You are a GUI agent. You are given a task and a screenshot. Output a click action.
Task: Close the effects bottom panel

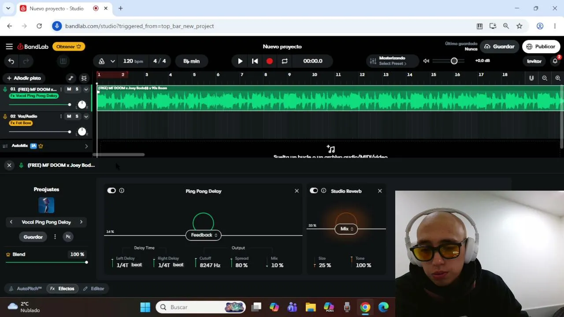[9, 165]
